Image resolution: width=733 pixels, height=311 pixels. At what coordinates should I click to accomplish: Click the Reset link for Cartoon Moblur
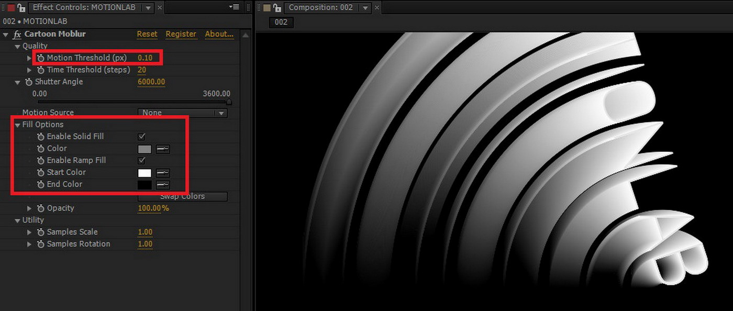(147, 34)
